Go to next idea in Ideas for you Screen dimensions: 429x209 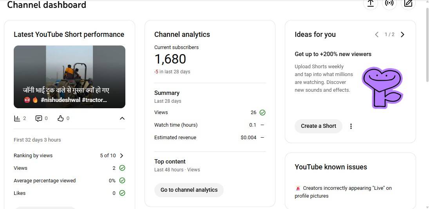402,35
